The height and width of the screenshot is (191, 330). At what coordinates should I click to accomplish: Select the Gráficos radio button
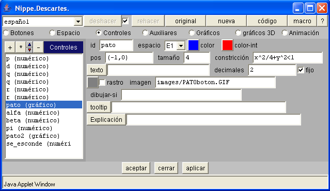click(x=192, y=33)
